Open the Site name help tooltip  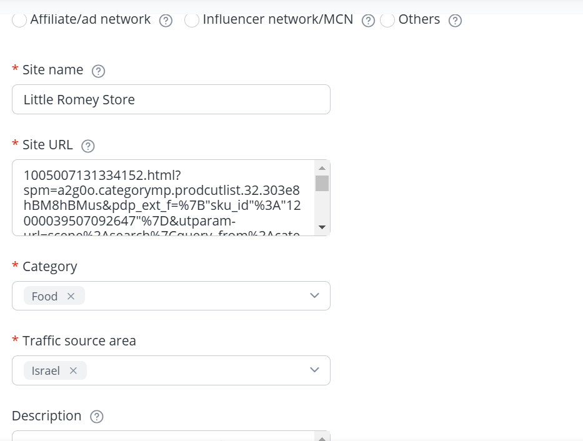(x=98, y=71)
